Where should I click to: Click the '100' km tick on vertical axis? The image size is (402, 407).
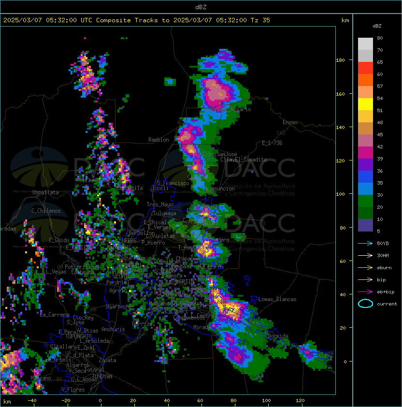pos(340,194)
